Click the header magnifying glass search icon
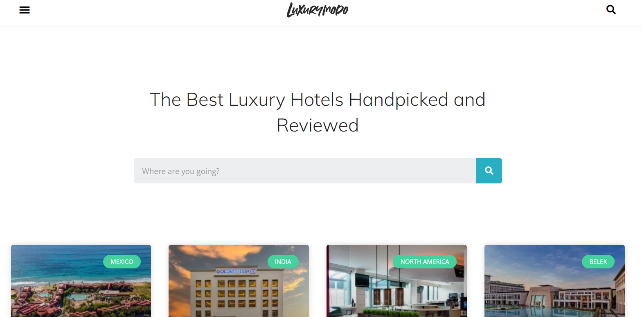Image resolution: width=642 pixels, height=317 pixels. [611, 9]
